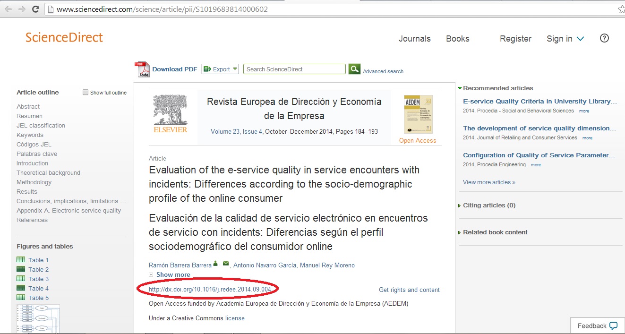Image resolution: width=625 pixels, height=334 pixels.
Task: Click Download PDF link
Action: (x=175, y=69)
